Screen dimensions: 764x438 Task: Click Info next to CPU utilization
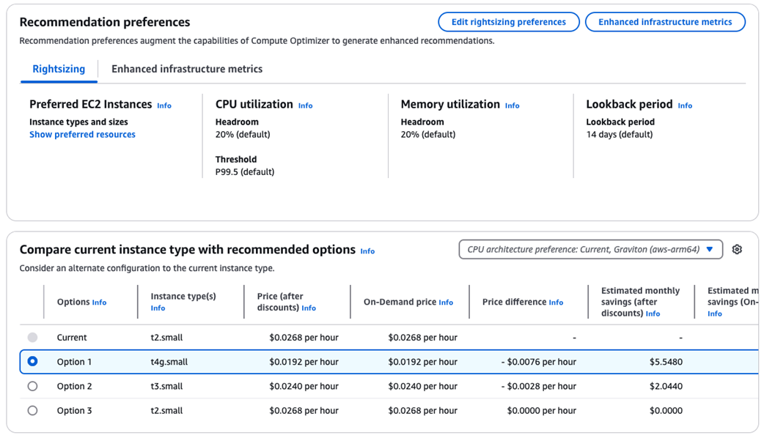pyautogui.click(x=305, y=105)
